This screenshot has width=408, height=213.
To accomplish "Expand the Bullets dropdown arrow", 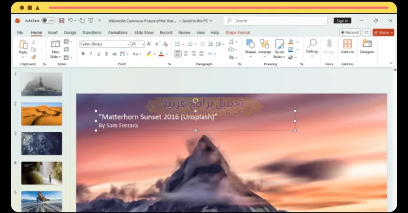I will (x=183, y=45).
